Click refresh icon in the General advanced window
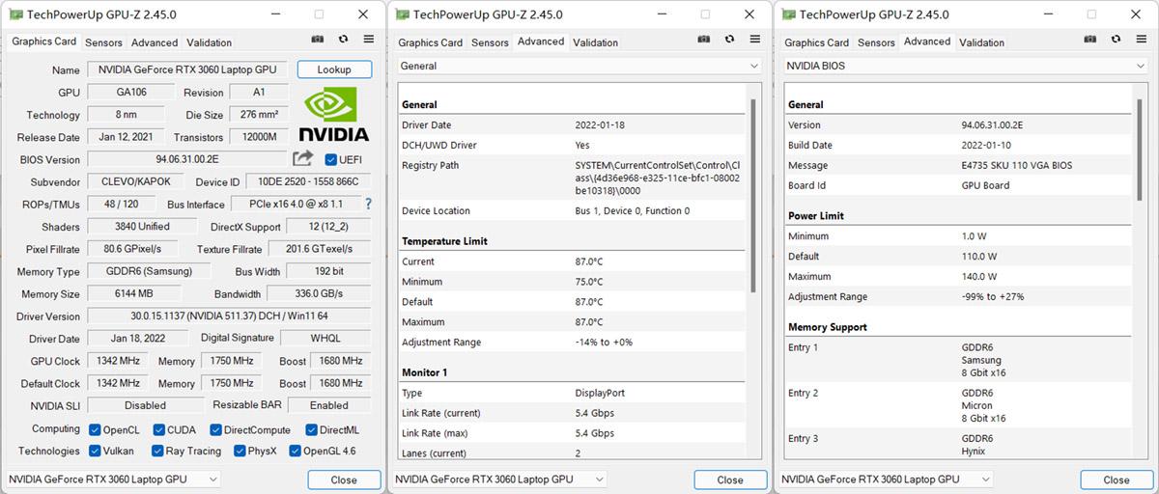This screenshot has width=1159, height=494. pos(729,40)
